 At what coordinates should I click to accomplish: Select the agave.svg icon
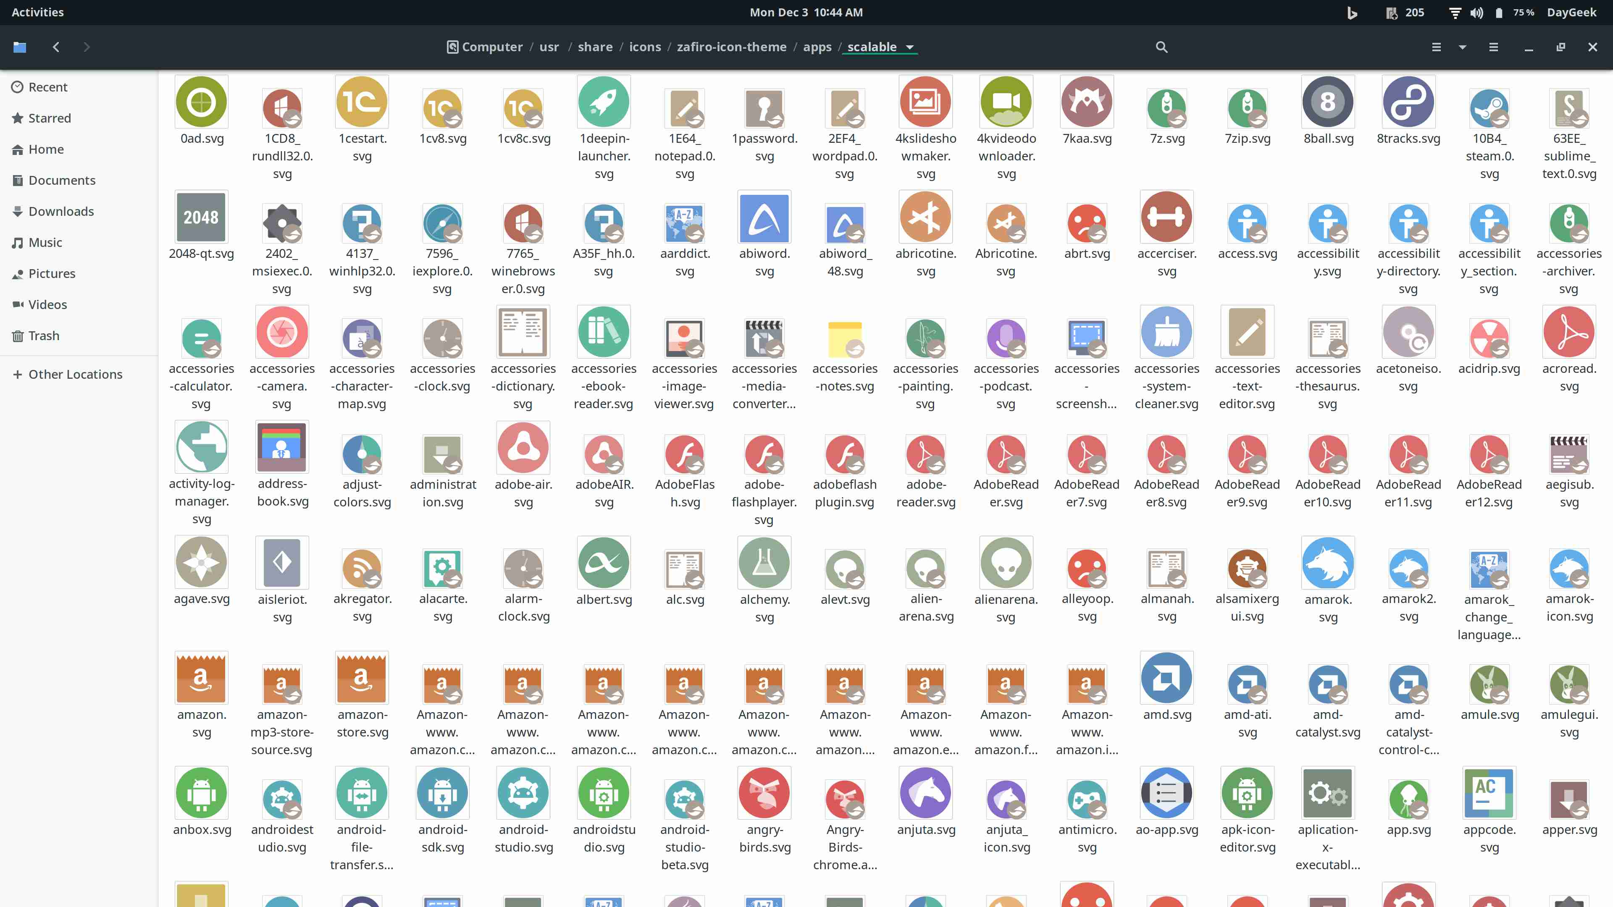[x=201, y=563]
